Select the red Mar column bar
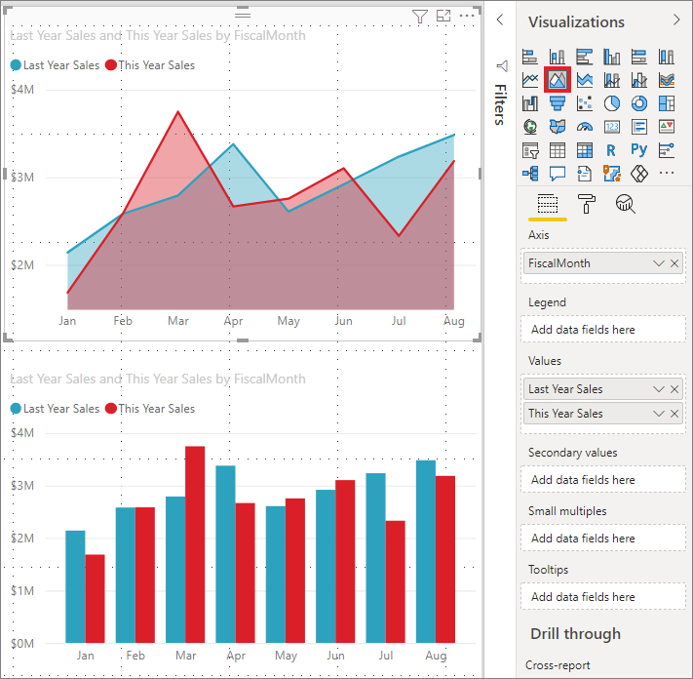This screenshot has width=693, height=679. pos(195,544)
